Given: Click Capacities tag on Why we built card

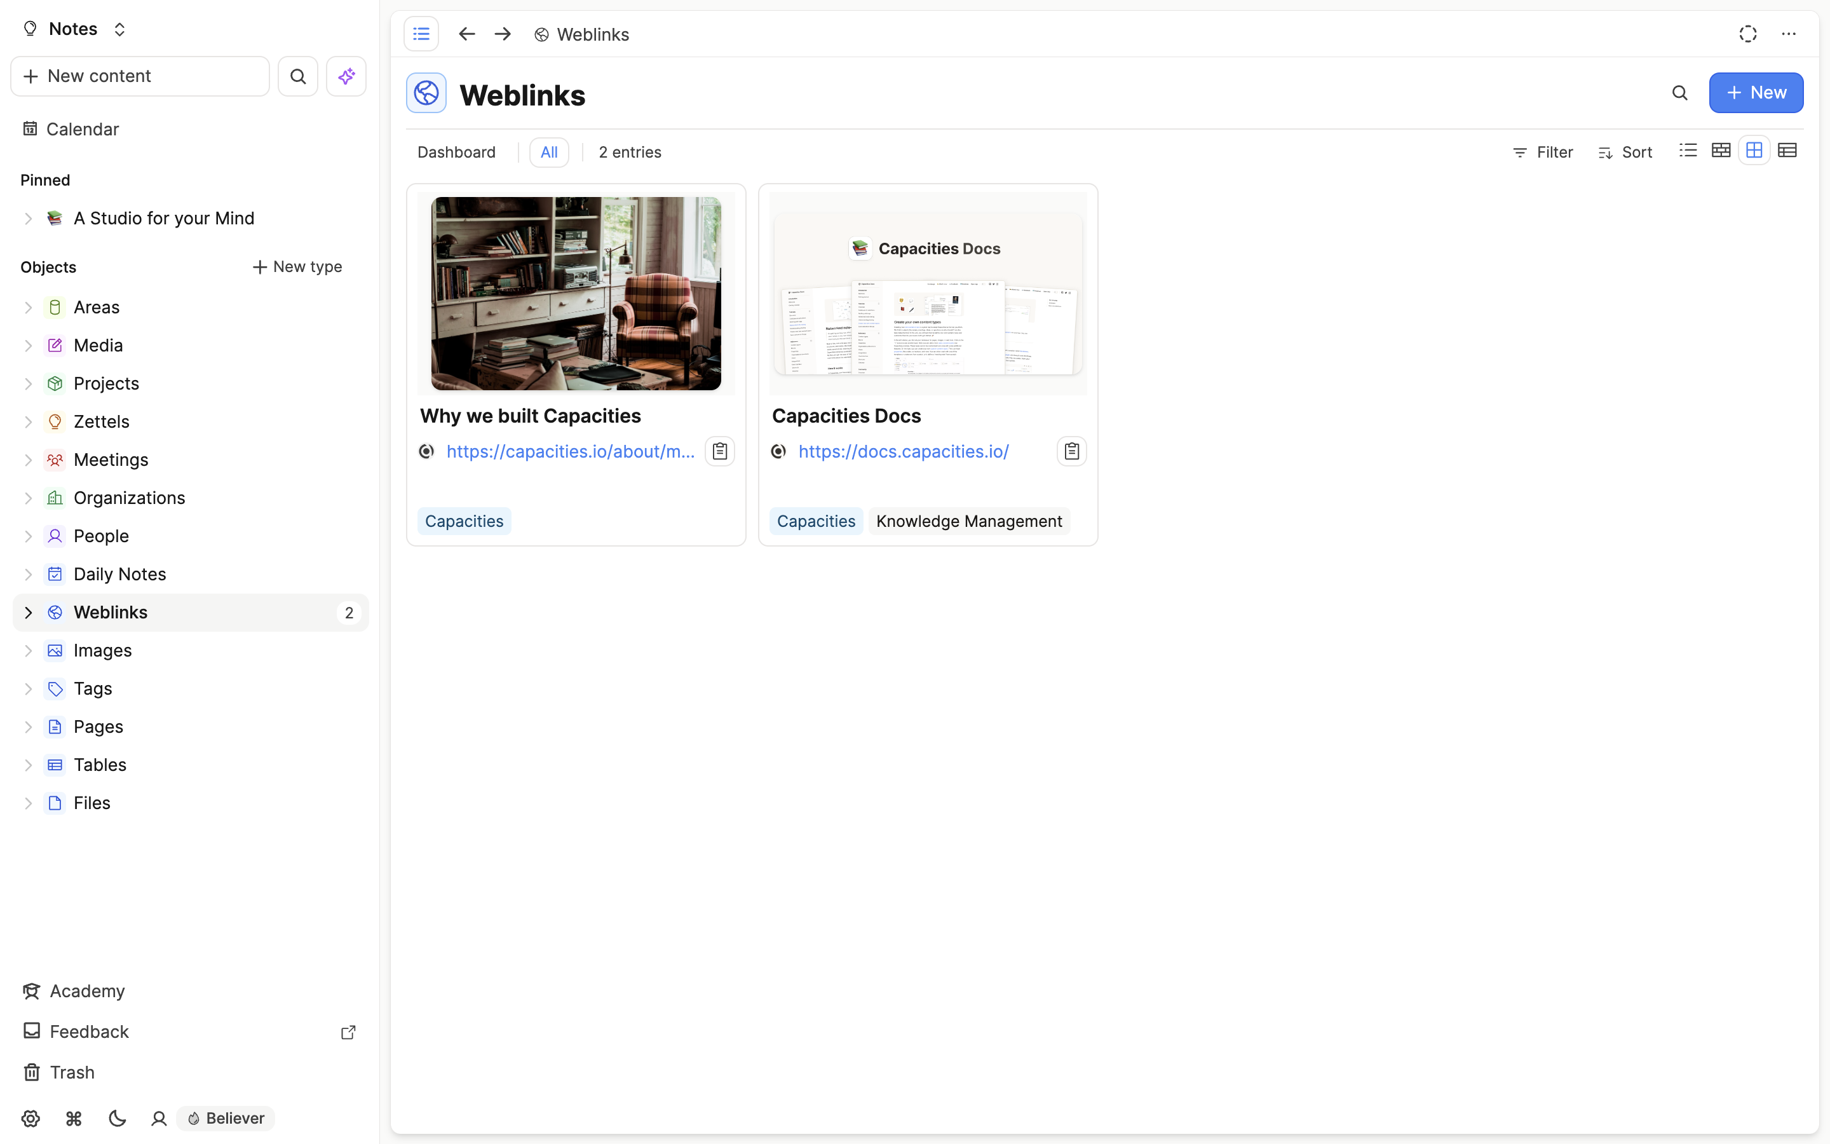Looking at the screenshot, I should pos(464,521).
